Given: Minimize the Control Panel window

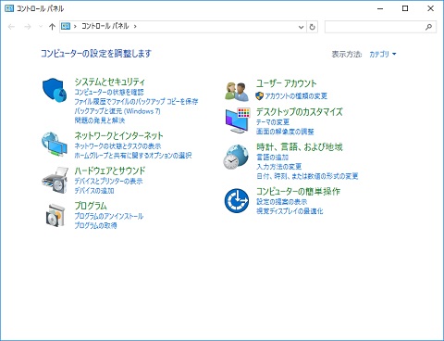Looking at the screenshot, I should (x=380, y=8).
